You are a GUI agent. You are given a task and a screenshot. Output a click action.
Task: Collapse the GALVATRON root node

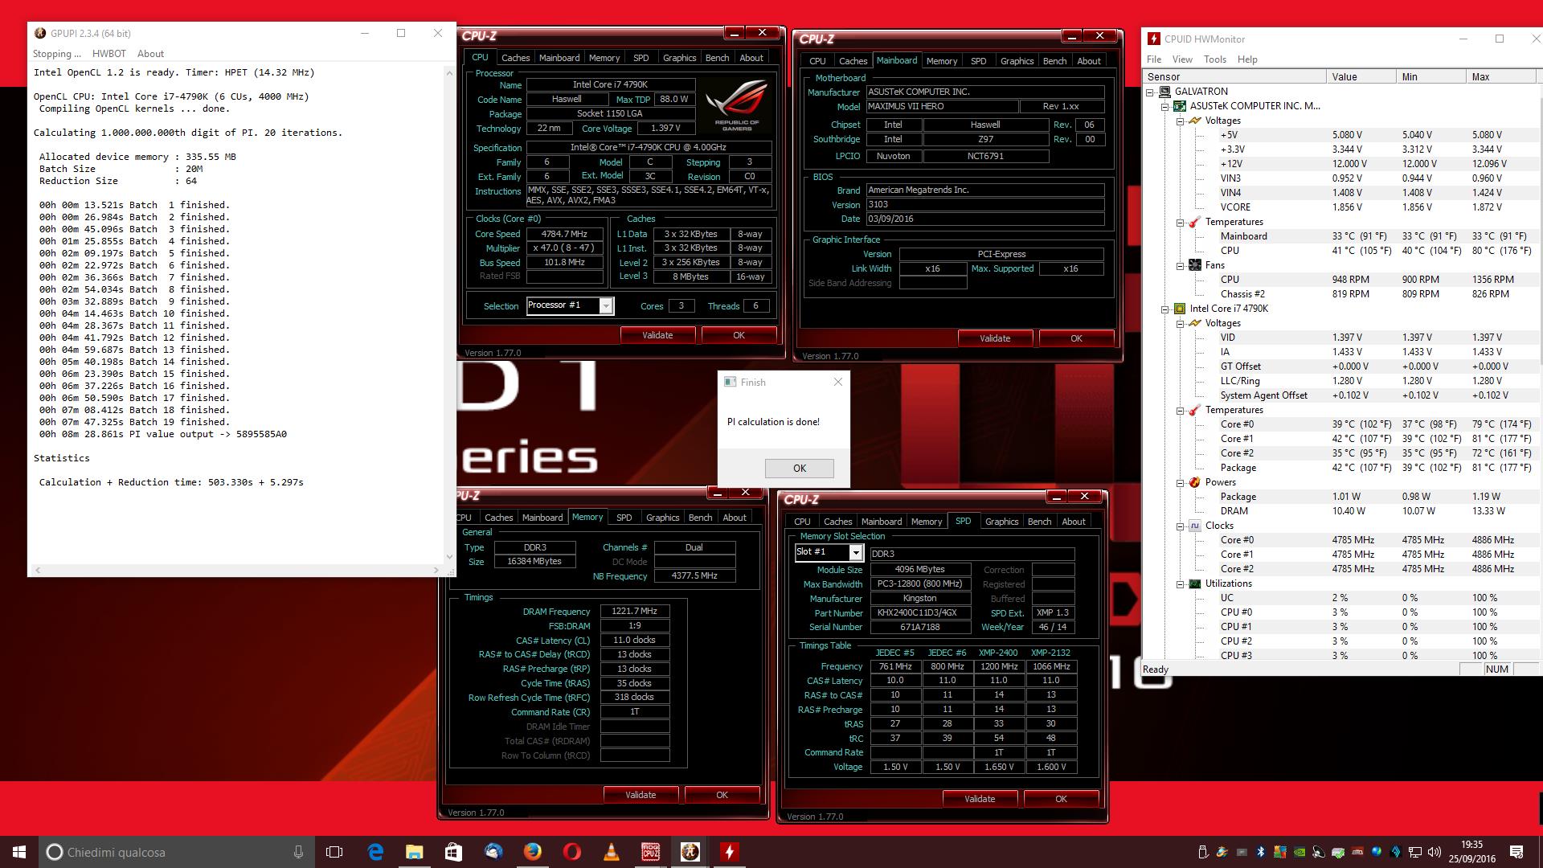pos(1150,92)
